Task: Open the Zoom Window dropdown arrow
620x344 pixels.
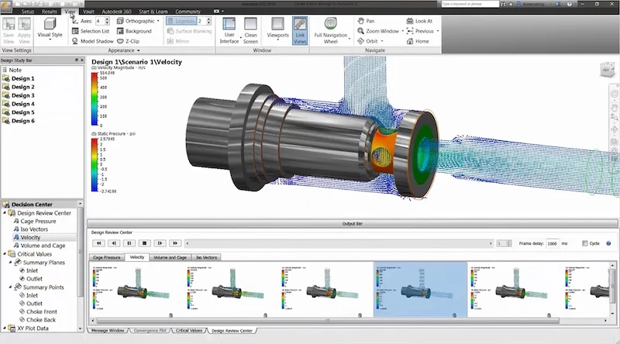Action: [x=402, y=31]
